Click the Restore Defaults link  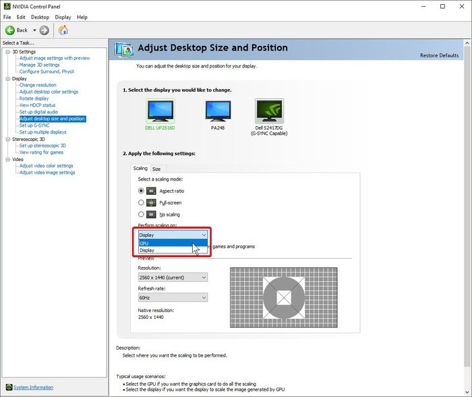(x=439, y=55)
